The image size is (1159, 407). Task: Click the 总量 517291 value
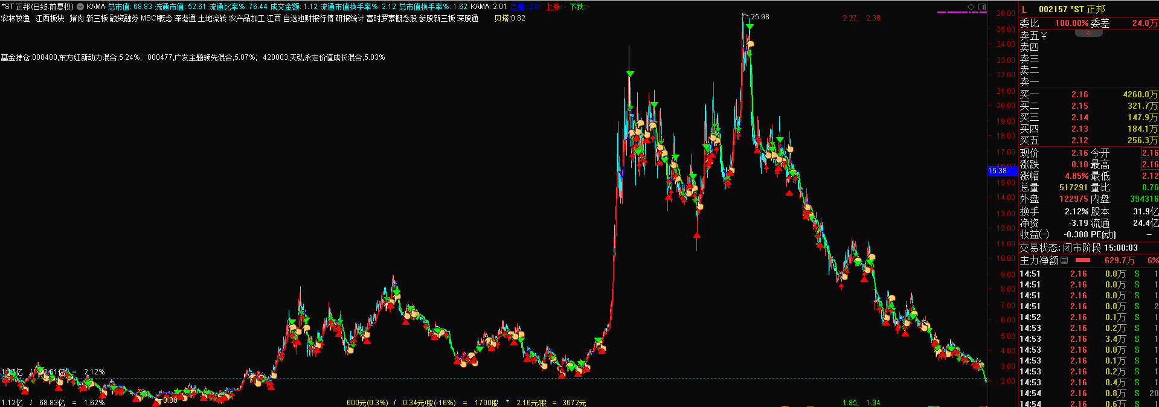1073,187
